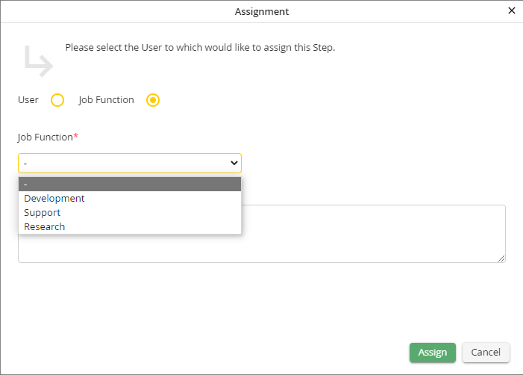Click the required Job Function field label

pos(45,137)
